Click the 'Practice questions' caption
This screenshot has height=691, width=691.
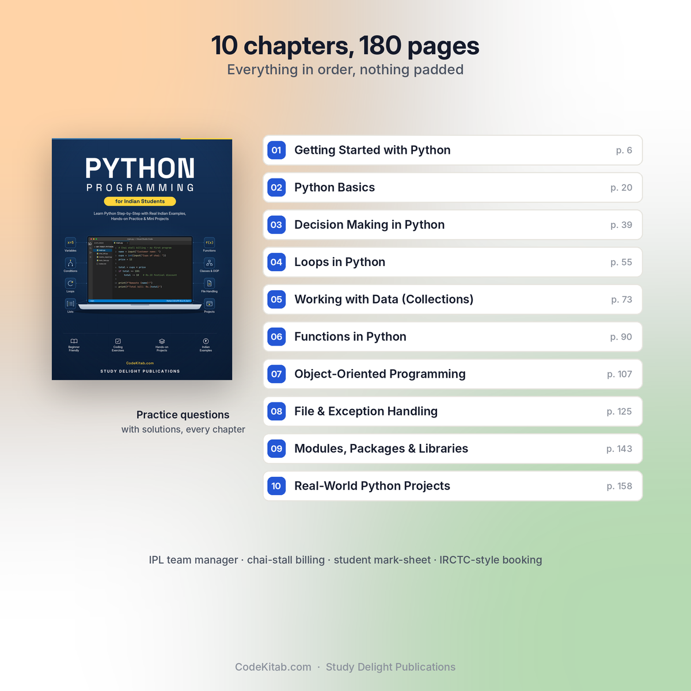click(183, 415)
